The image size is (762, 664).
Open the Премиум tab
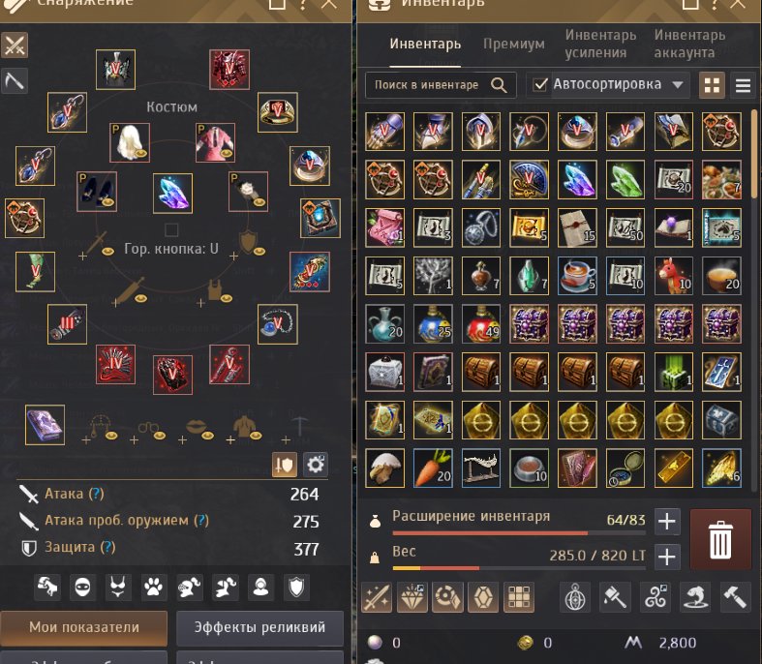coord(514,44)
